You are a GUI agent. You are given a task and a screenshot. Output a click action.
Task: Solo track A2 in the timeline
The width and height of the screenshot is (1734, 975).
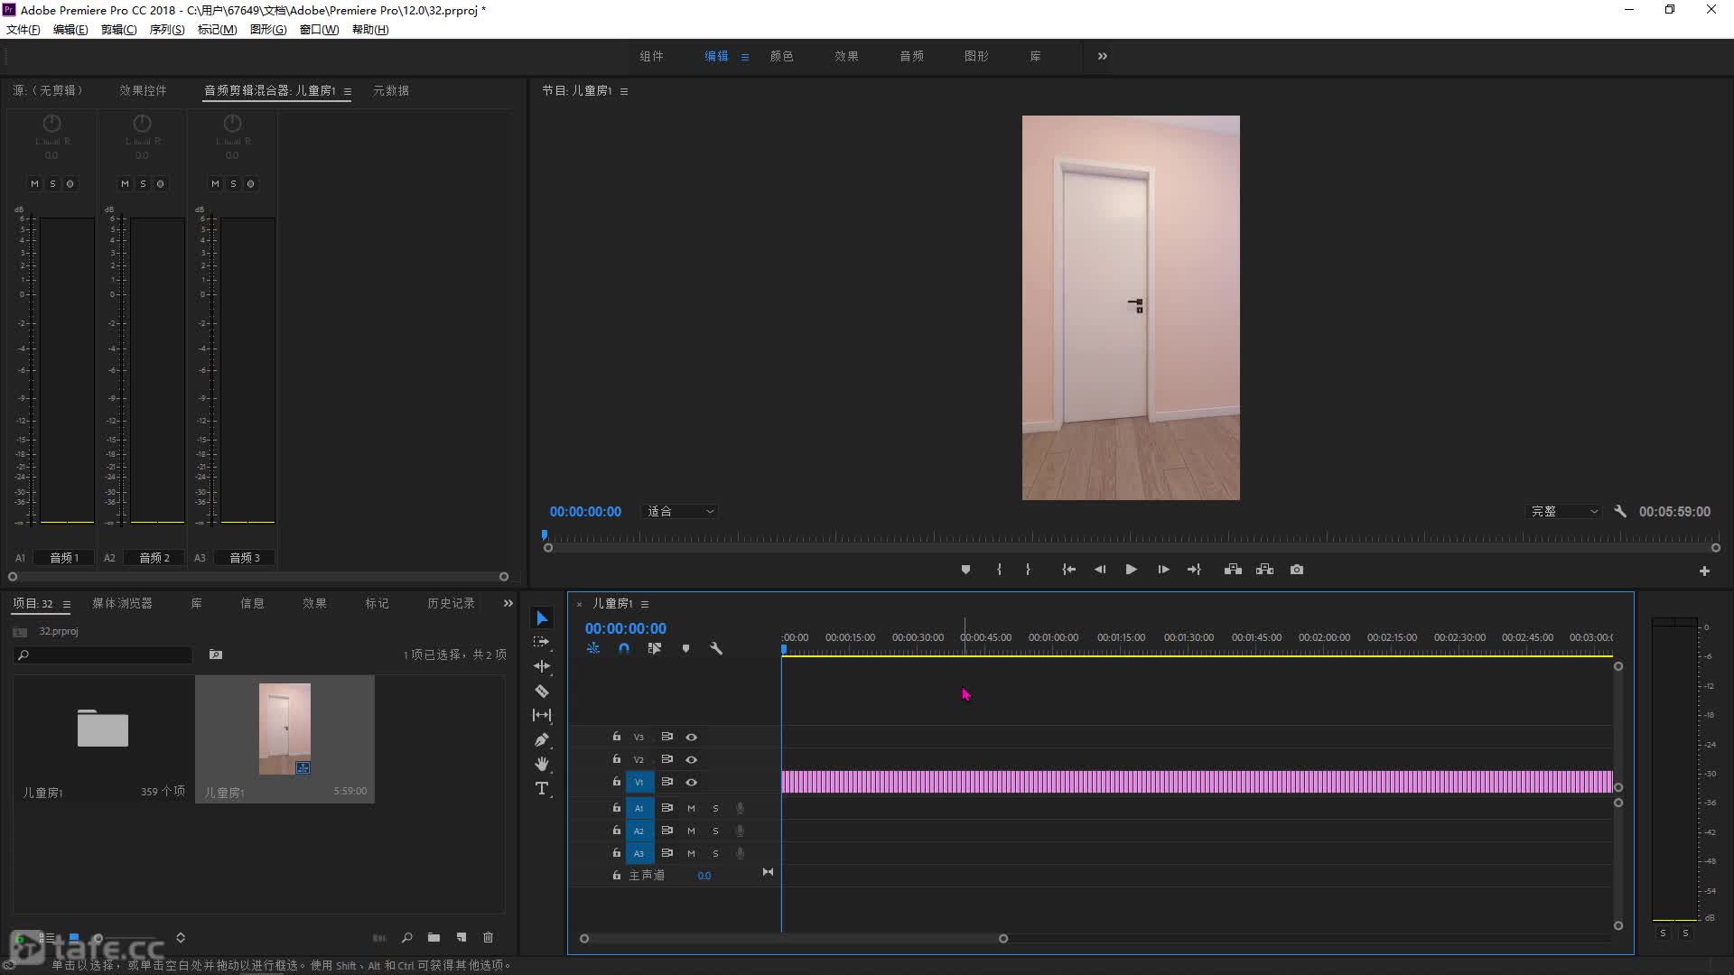[x=715, y=831]
